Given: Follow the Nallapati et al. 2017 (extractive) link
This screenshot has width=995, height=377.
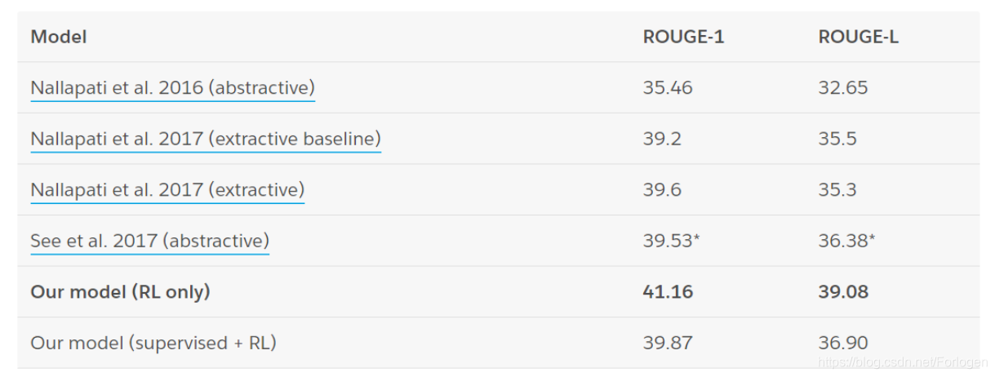Looking at the screenshot, I should (167, 190).
